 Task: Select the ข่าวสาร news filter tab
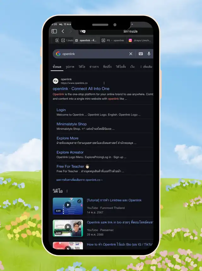point(94,67)
